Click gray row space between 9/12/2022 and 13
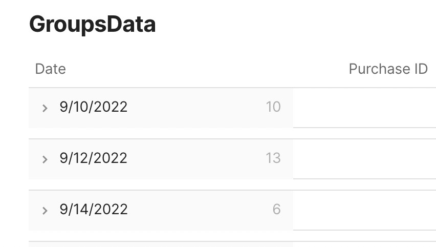Image resolution: width=436 pixels, height=247 pixels. [197, 159]
